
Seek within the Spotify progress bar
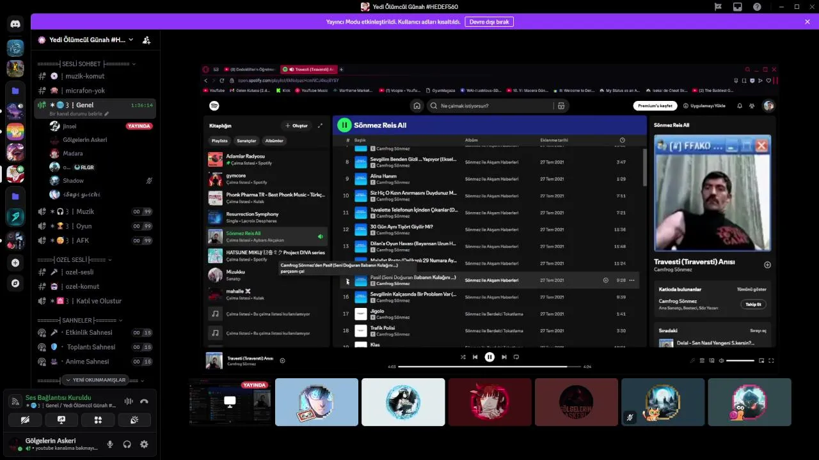click(x=489, y=367)
